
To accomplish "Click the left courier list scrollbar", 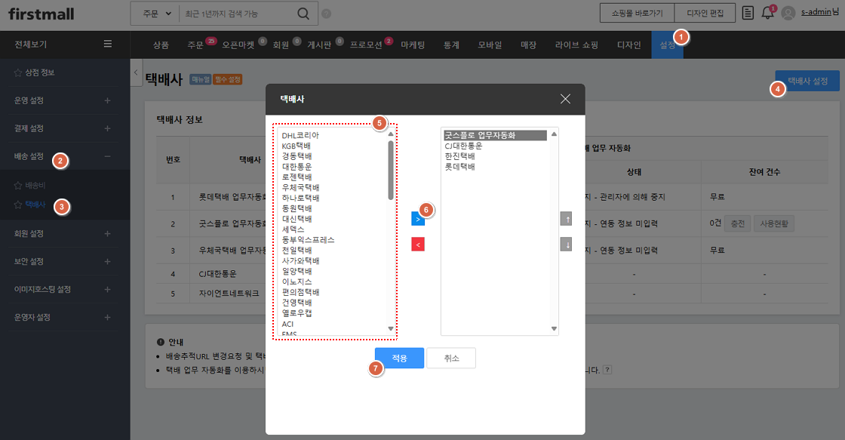I will pyautogui.click(x=390, y=170).
